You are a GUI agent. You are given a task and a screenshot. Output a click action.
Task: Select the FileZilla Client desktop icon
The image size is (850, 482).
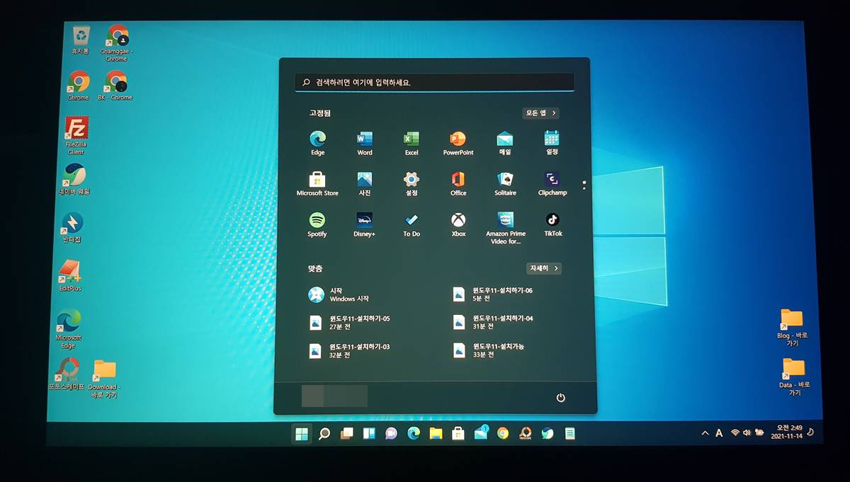tap(76, 136)
